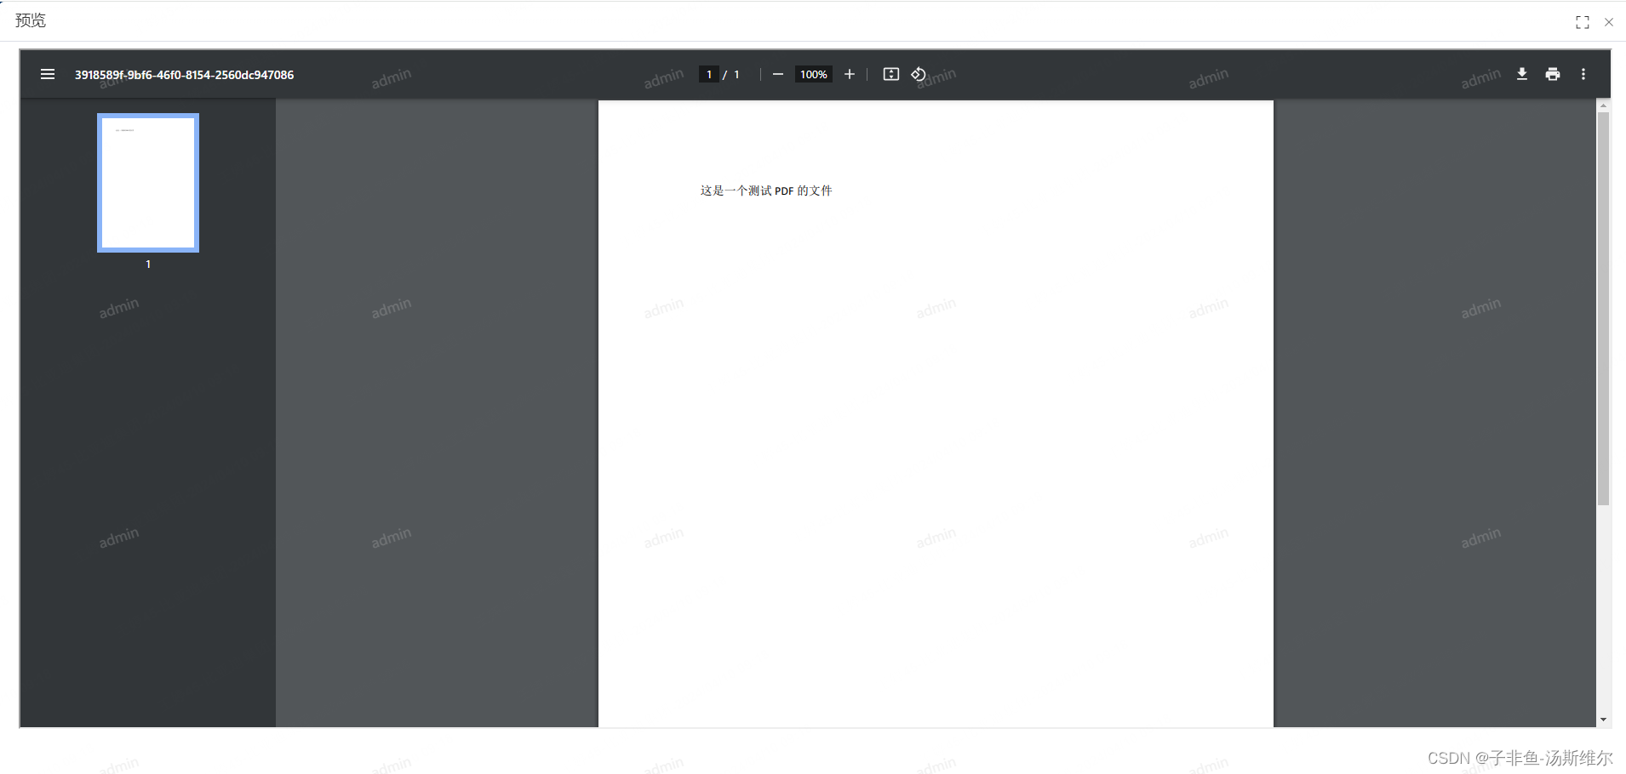Click the fit to page icon
Image resolution: width=1626 pixels, height=774 pixels.
tap(890, 74)
